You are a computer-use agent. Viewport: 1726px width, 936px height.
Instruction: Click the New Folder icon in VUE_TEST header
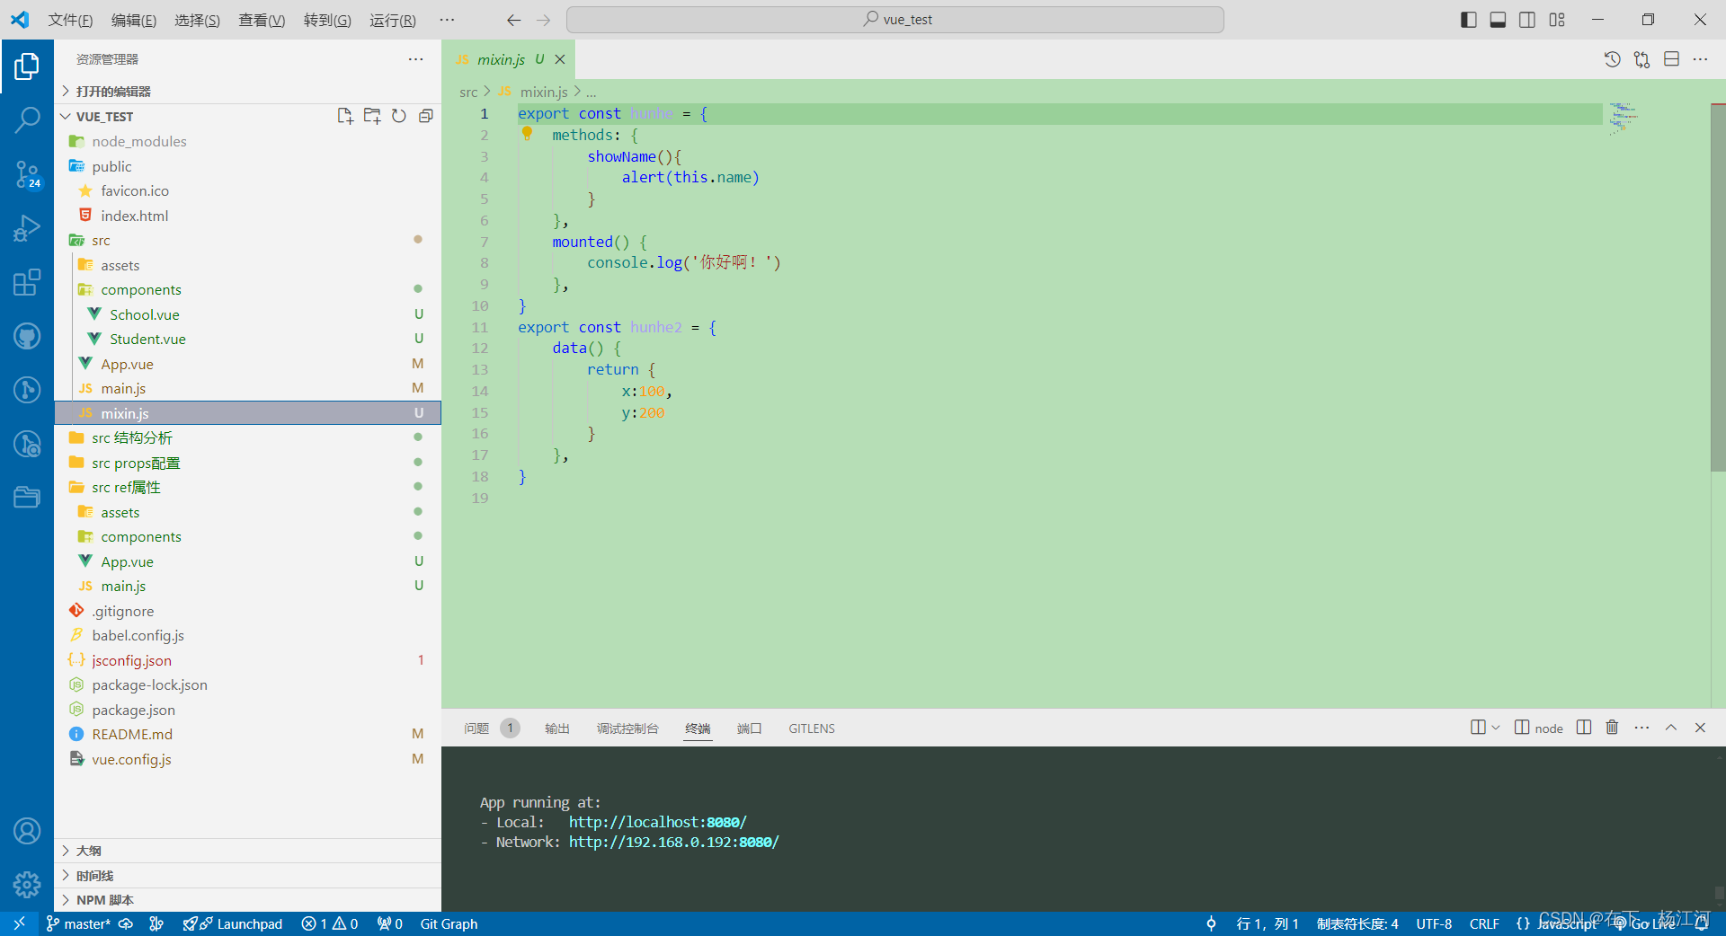click(372, 116)
